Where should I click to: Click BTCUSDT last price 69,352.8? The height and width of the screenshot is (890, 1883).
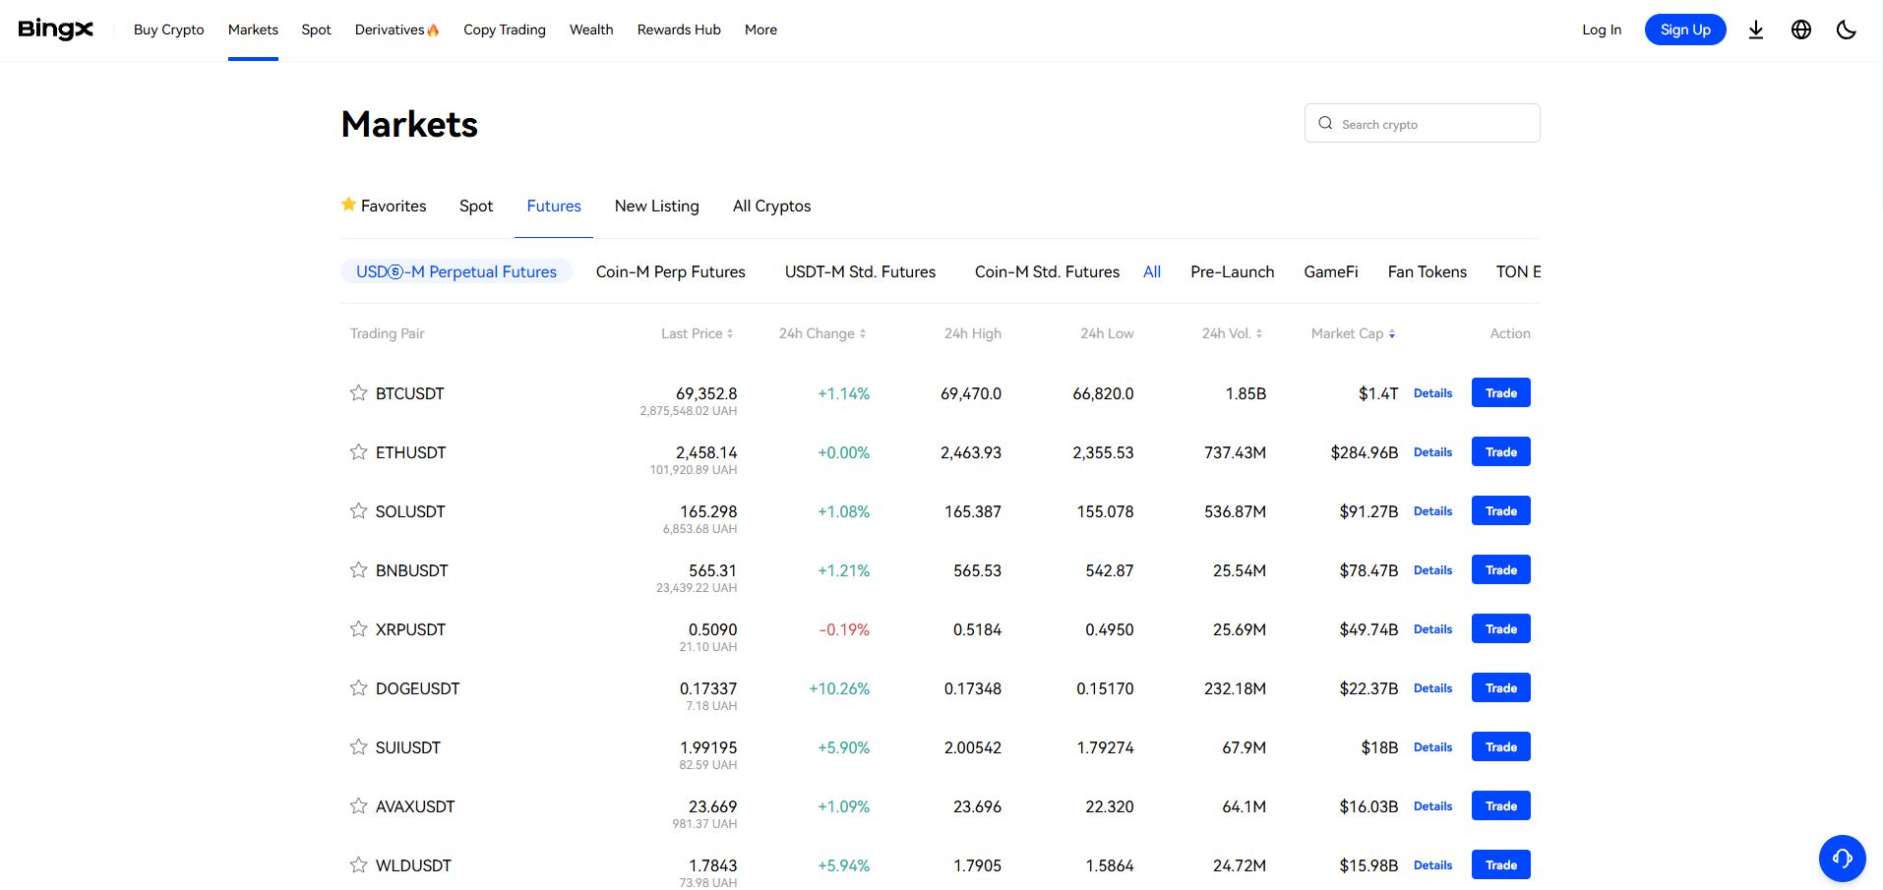coord(706,393)
